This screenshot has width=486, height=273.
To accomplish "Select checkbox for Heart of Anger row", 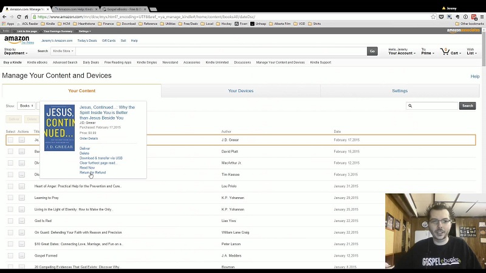I will point(10,186).
